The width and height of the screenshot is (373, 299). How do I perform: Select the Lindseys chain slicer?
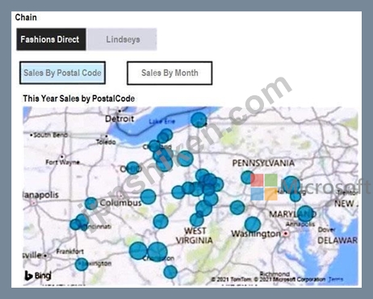122,40
